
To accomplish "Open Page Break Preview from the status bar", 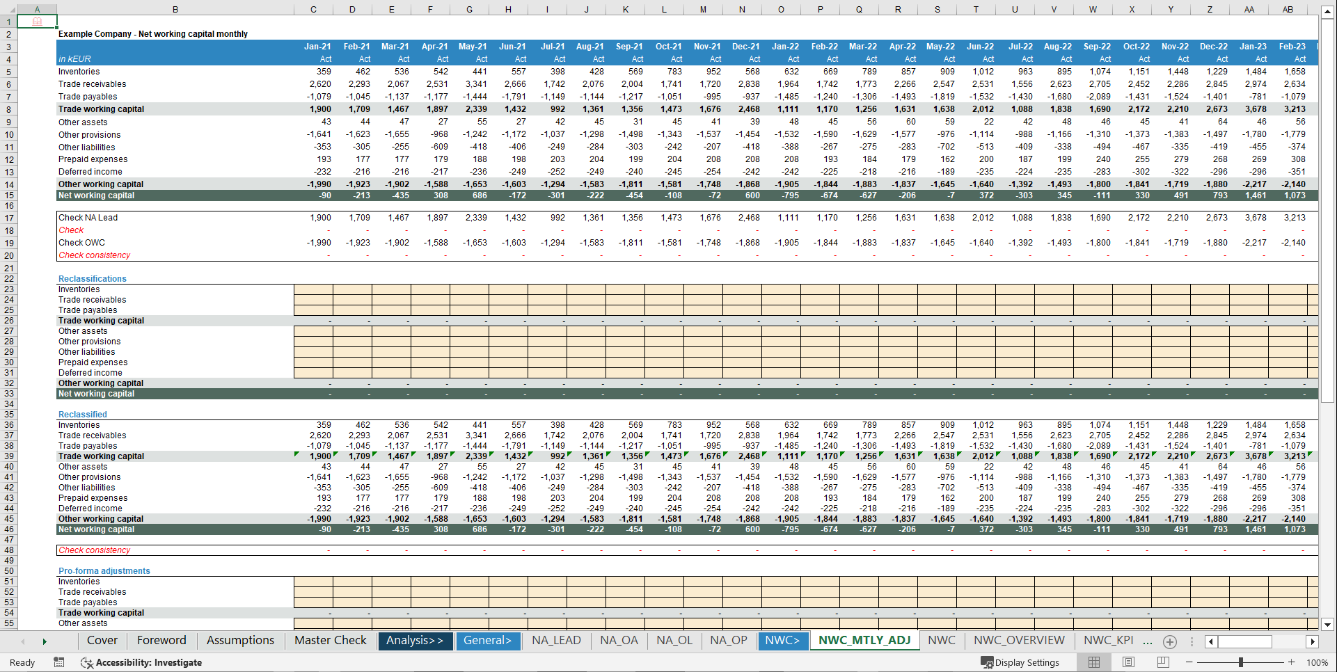I will coord(1161,662).
